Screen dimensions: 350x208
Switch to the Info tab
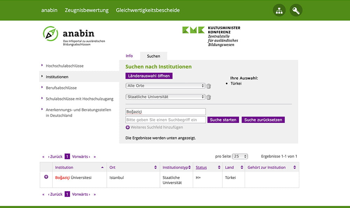[x=129, y=56]
